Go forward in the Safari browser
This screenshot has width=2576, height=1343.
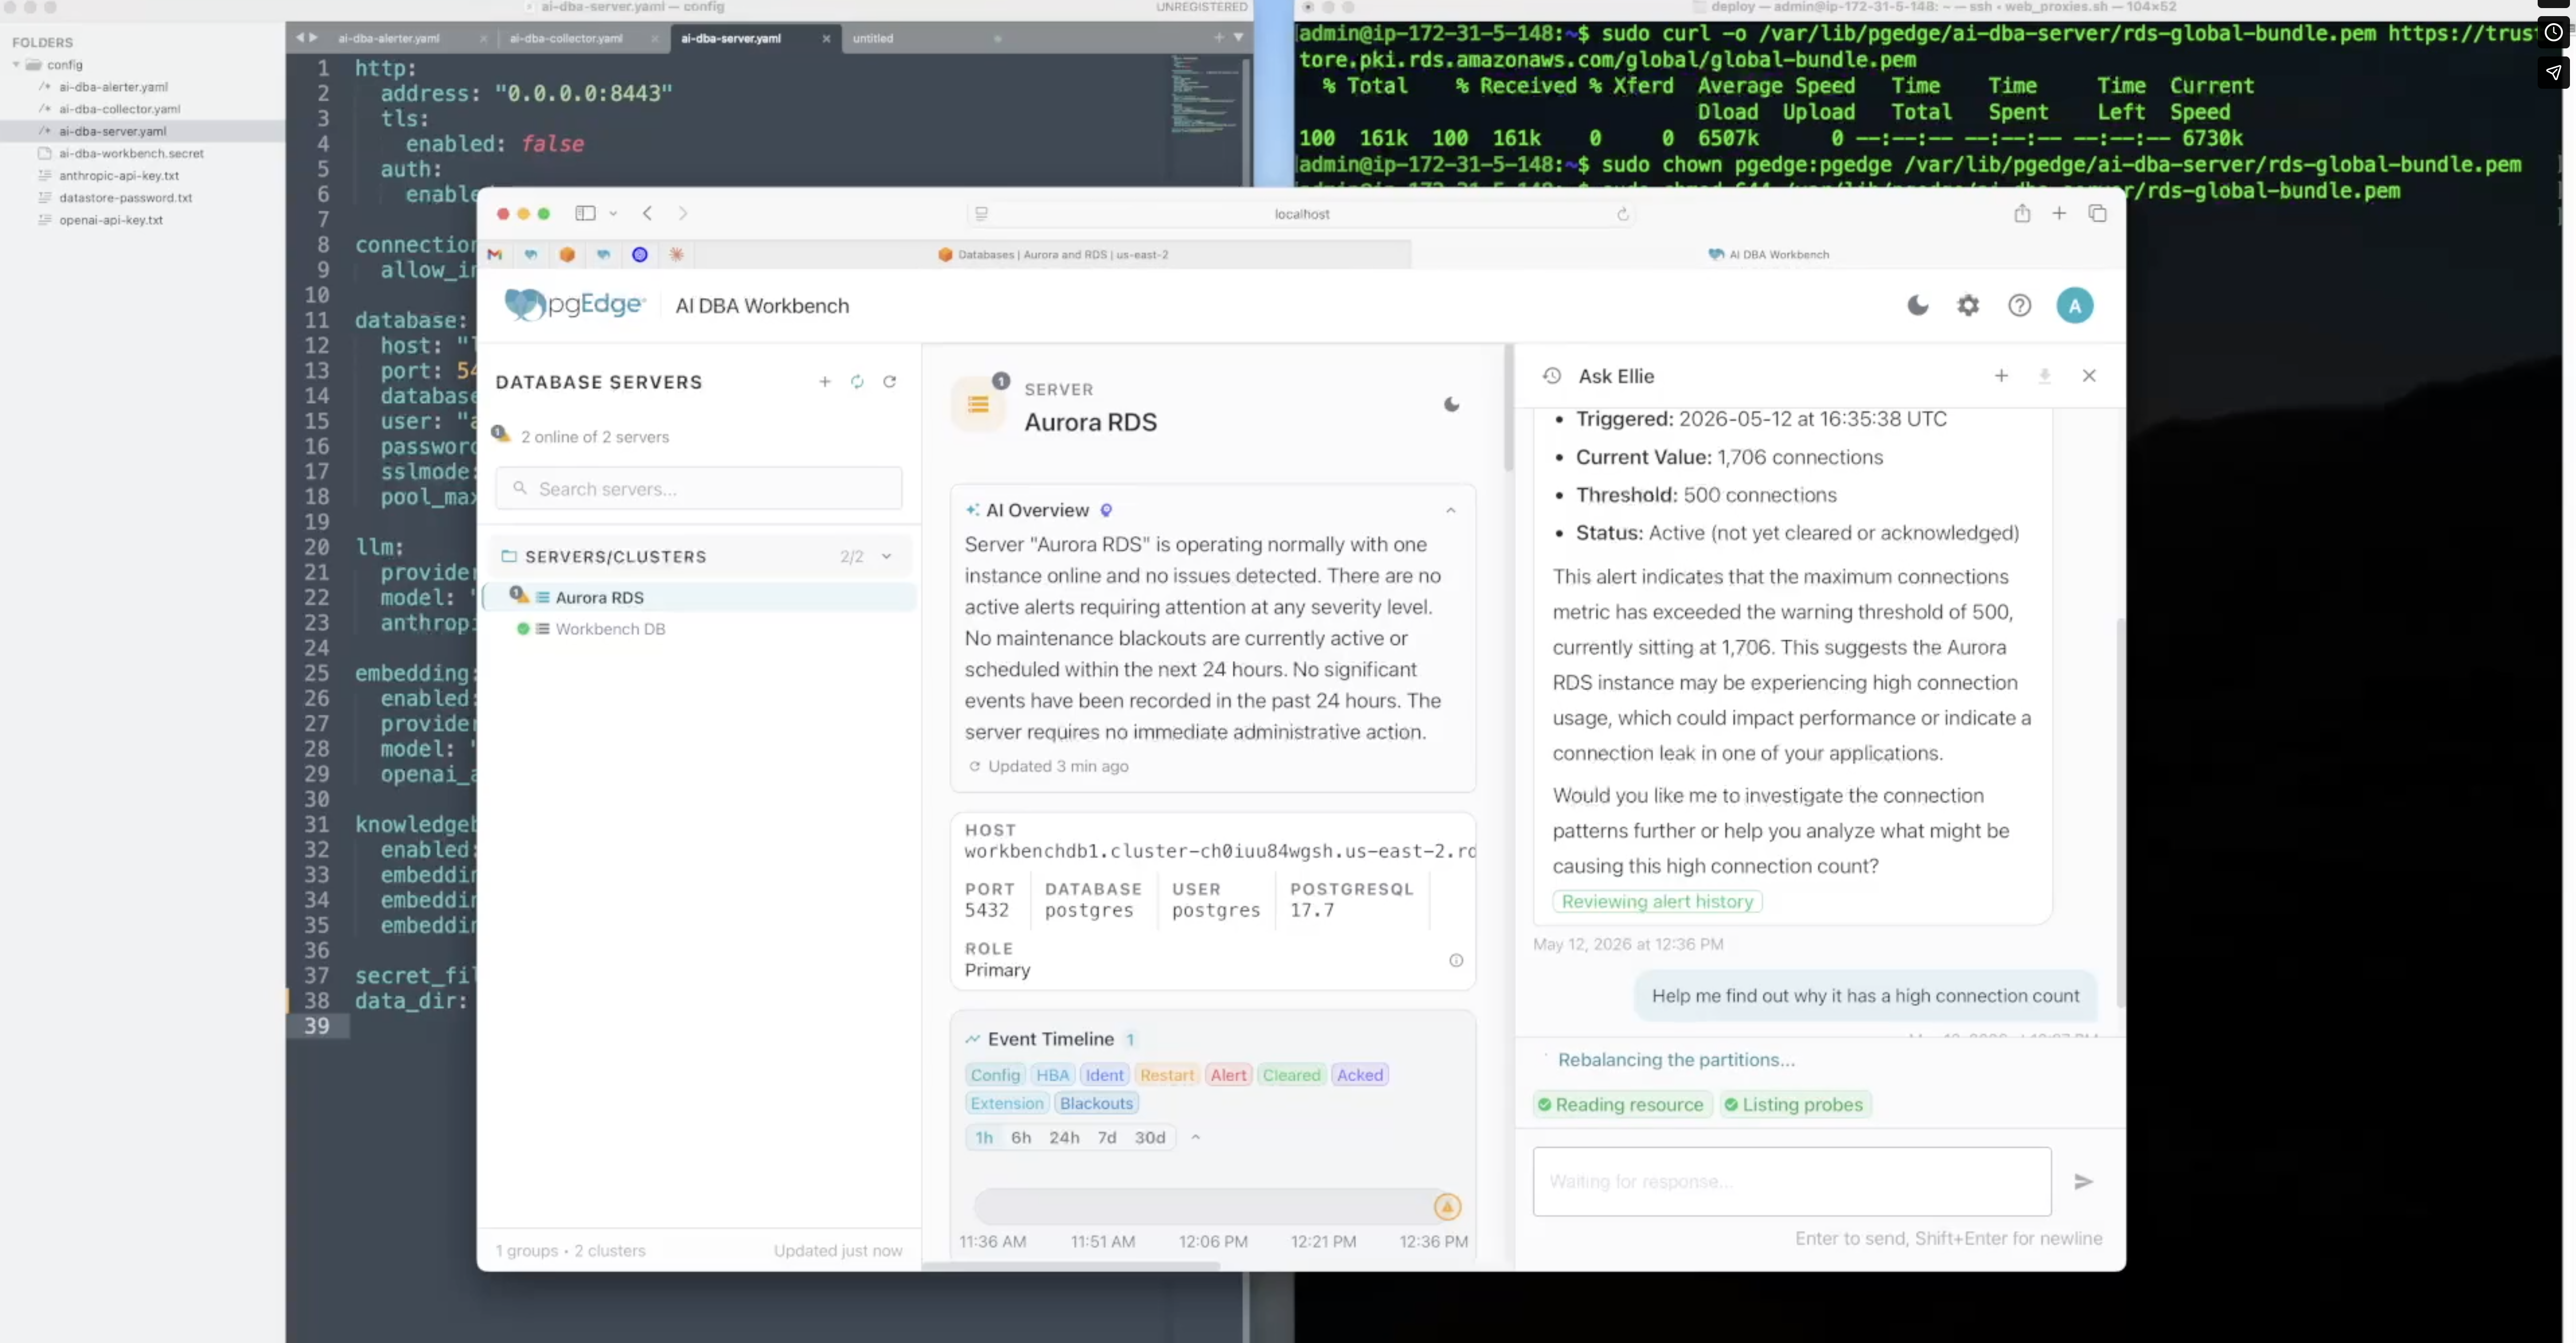(x=683, y=213)
